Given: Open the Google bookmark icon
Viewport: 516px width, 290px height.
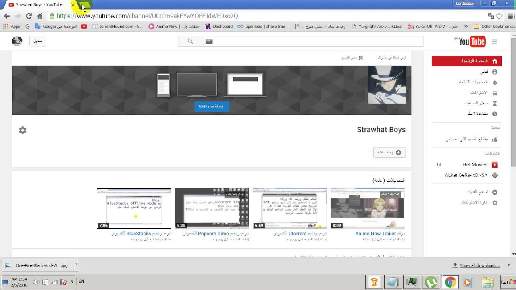Looking at the screenshot, I should click(27, 27).
